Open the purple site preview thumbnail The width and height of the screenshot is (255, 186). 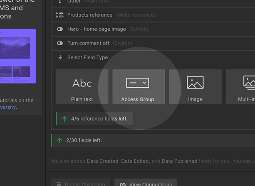tap(17, 56)
